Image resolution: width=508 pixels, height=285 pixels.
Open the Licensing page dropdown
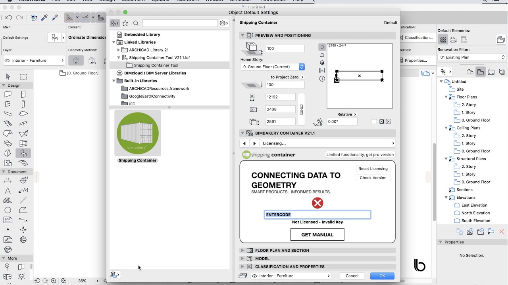[x=329, y=143]
